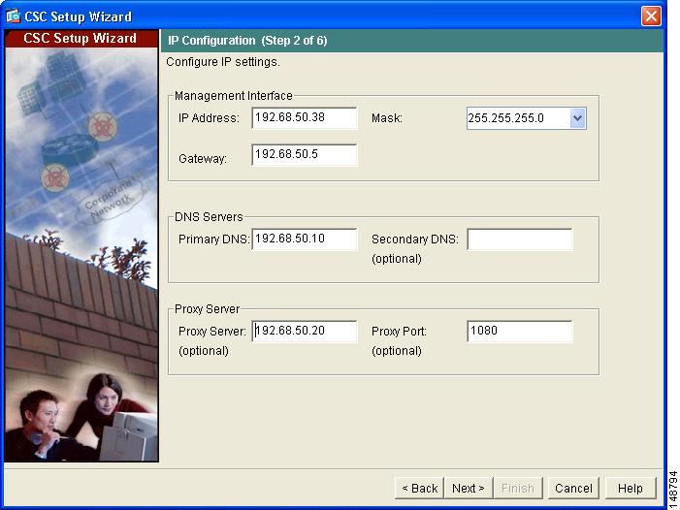This screenshot has width=680, height=510.
Task: Click the 'Management Interface' group label
Action: pyautogui.click(x=234, y=96)
